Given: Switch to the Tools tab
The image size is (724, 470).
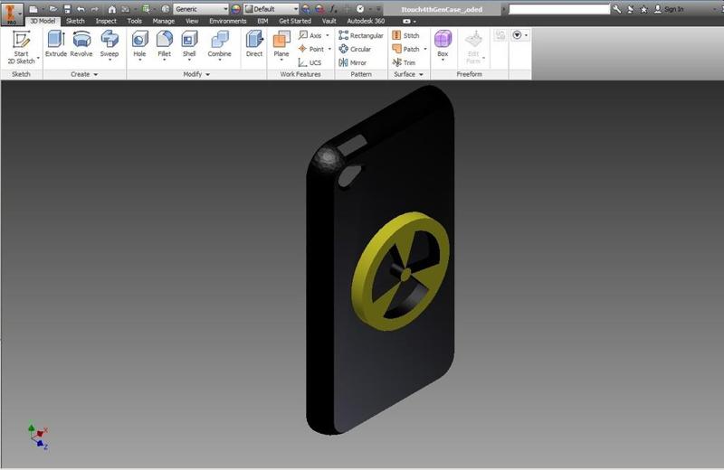Looking at the screenshot, I should click(134, 21).
